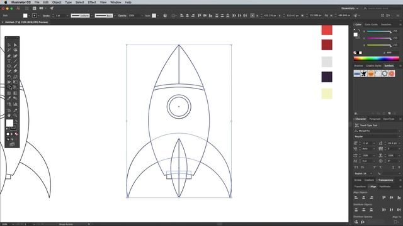403x226 pixels.
Task: Open the Essentials workspace switcher
Action: (349, 8)
